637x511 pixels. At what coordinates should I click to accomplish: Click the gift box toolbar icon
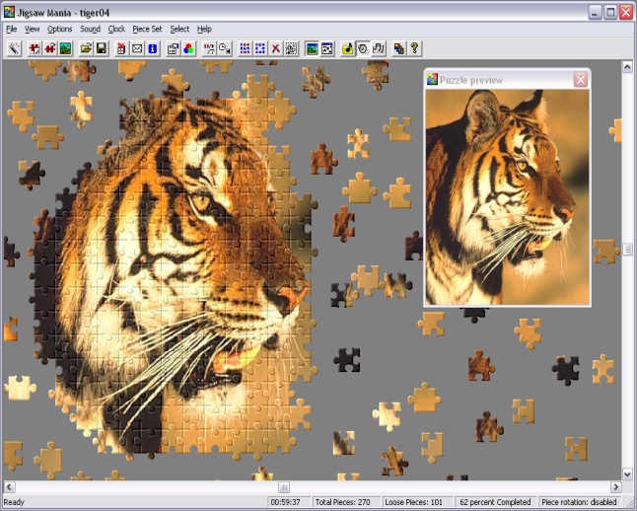tap(122, 47)
